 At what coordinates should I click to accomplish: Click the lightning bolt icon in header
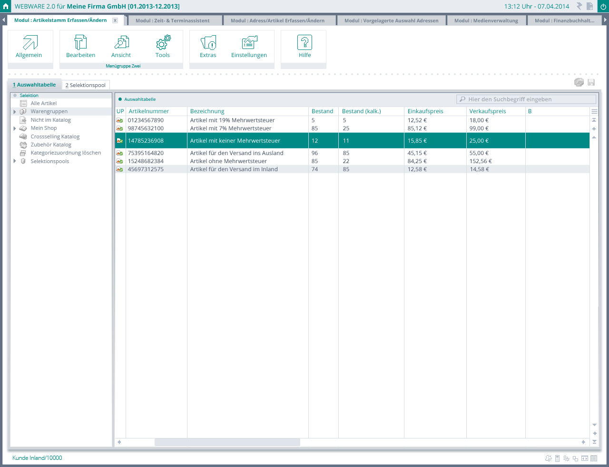(579, 6)
